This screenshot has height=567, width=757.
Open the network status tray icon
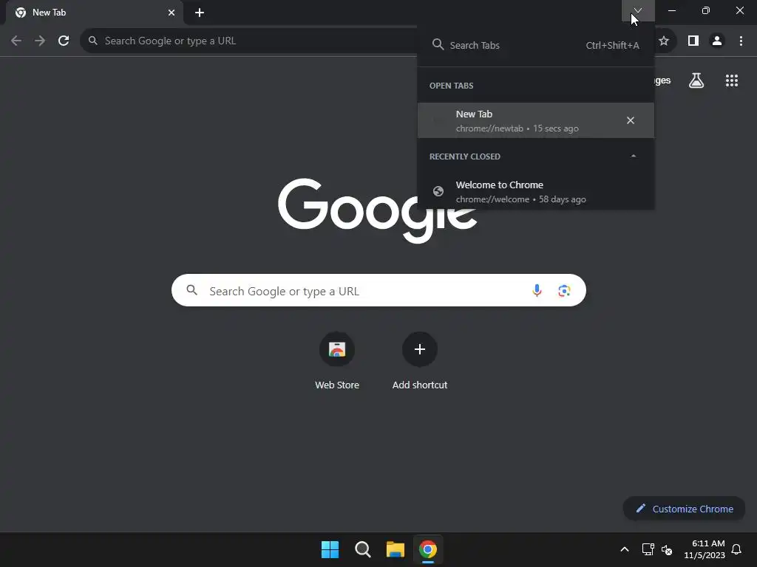click(648, 549)
